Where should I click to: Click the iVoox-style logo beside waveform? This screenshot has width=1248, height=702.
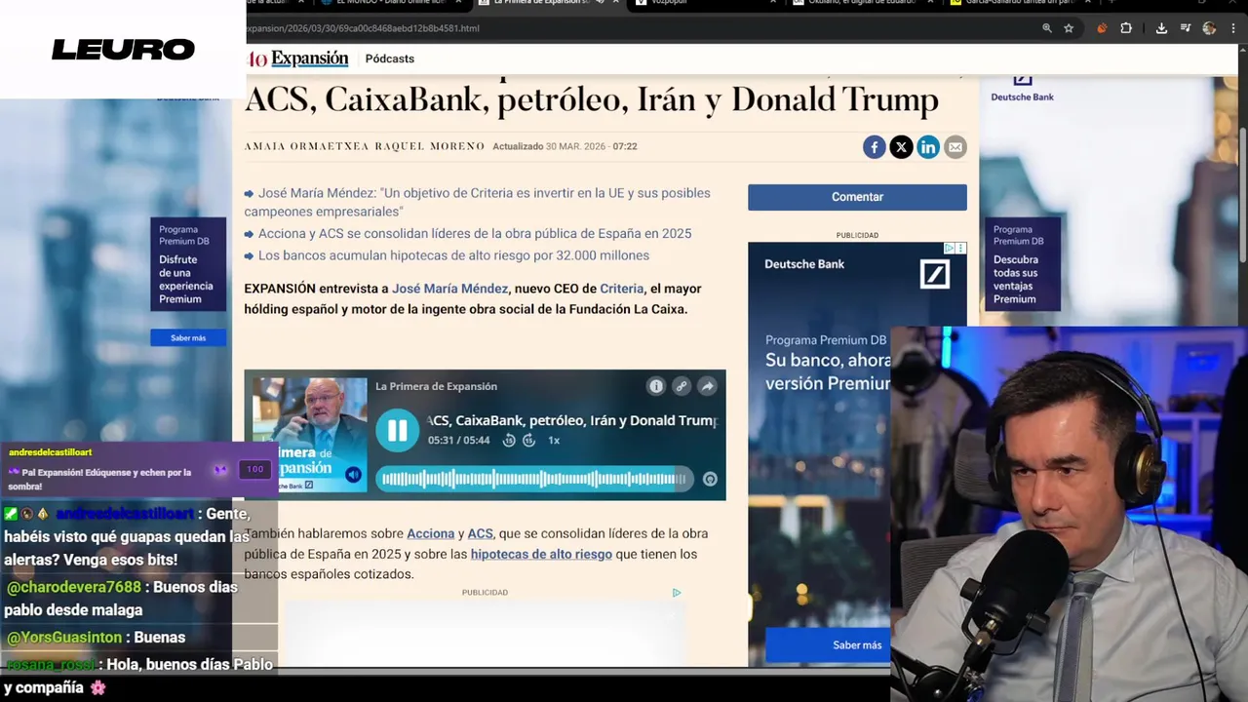tap(710, 479)
